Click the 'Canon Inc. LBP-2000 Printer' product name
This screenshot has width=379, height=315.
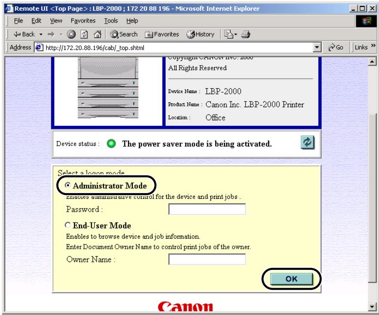click(x=255, y=105)
